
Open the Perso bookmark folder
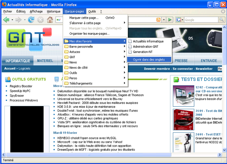(x=95, y=78)
